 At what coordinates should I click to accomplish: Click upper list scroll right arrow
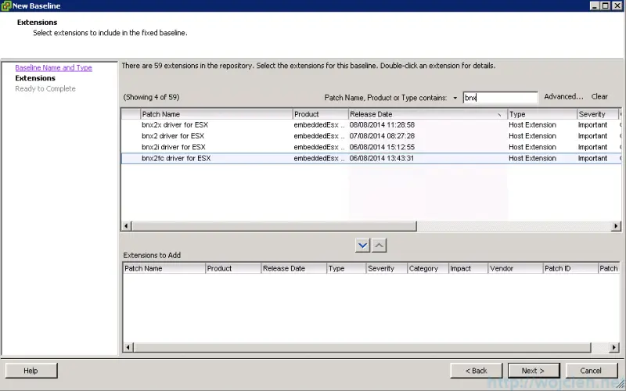[x=616, y=226]
